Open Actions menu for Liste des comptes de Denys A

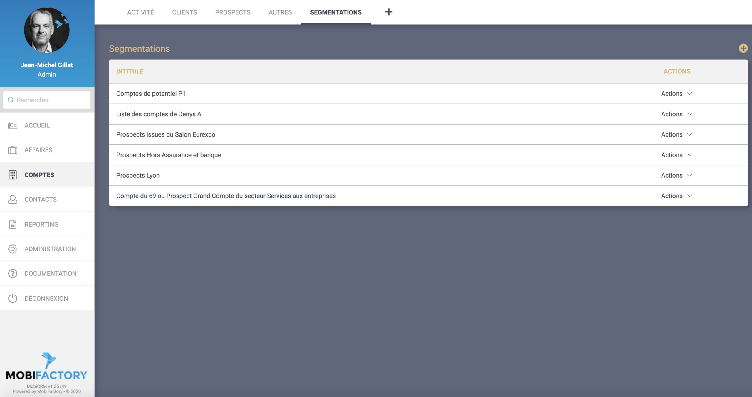[676, 114]
